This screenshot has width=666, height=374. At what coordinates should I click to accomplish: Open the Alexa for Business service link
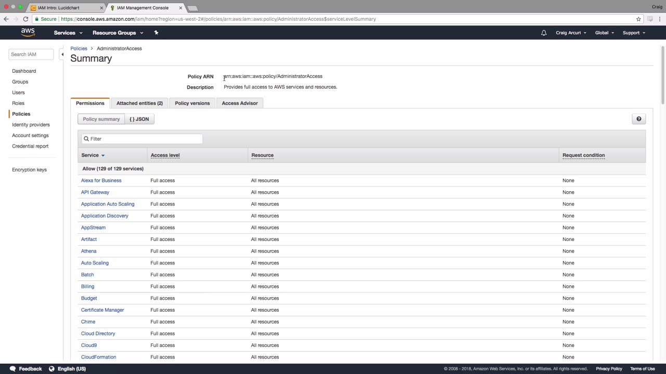click(101, 180)
